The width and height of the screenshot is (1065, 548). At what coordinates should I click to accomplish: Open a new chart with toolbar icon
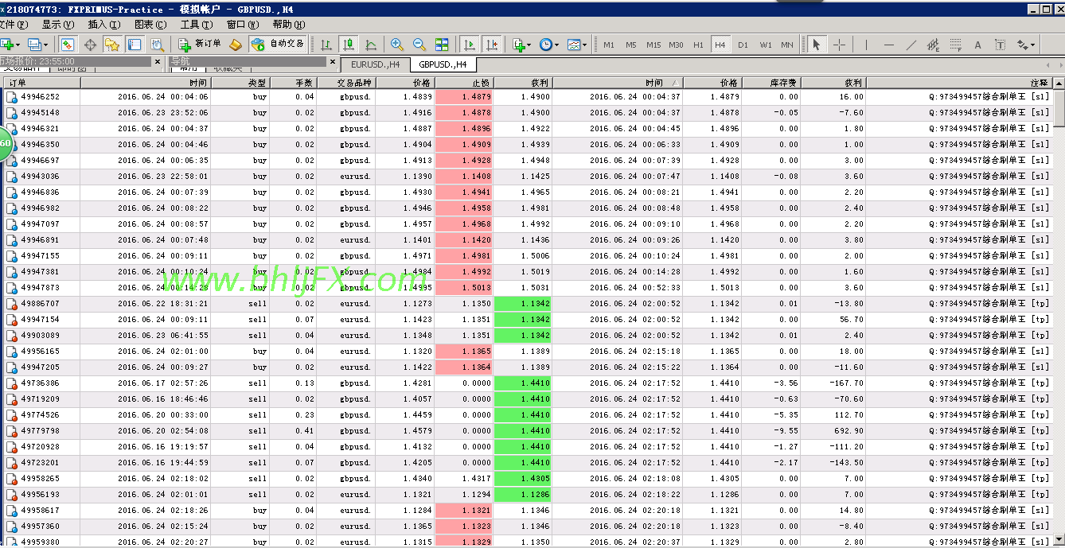(x=7, y=45)
